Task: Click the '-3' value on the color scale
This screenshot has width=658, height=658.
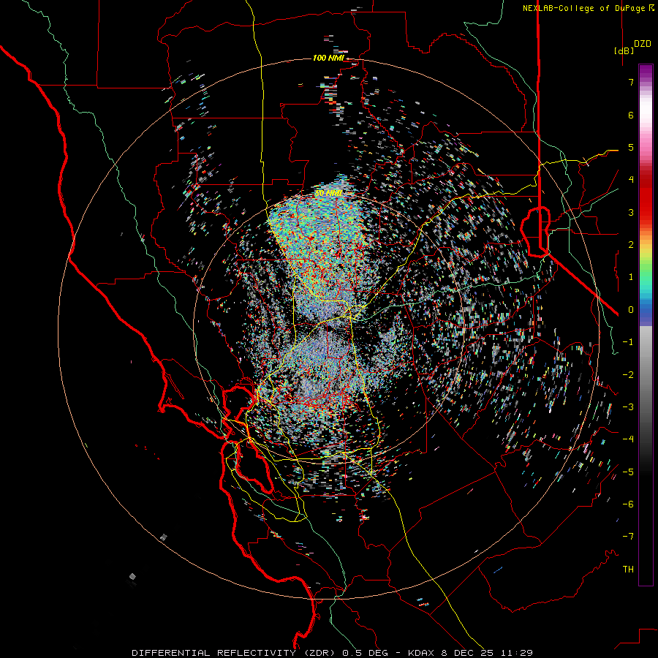Action: point(628,407)
